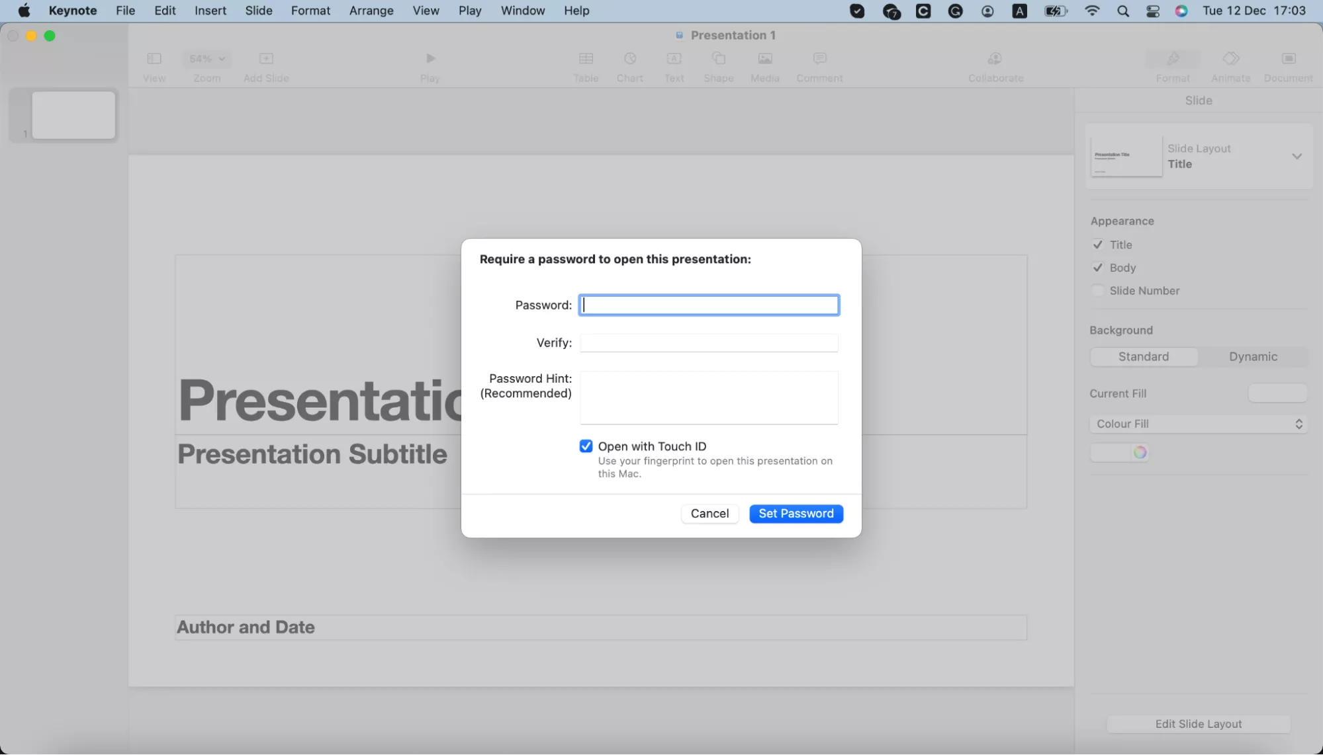Click the Comment icon

(819, 66)
